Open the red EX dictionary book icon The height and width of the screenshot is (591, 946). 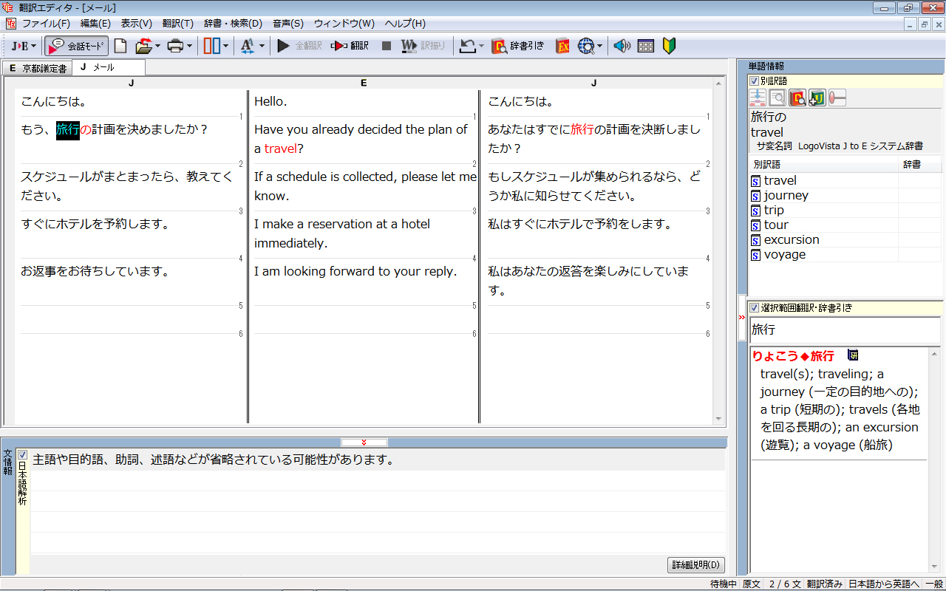pyautogui.click(x=562, y=46)
